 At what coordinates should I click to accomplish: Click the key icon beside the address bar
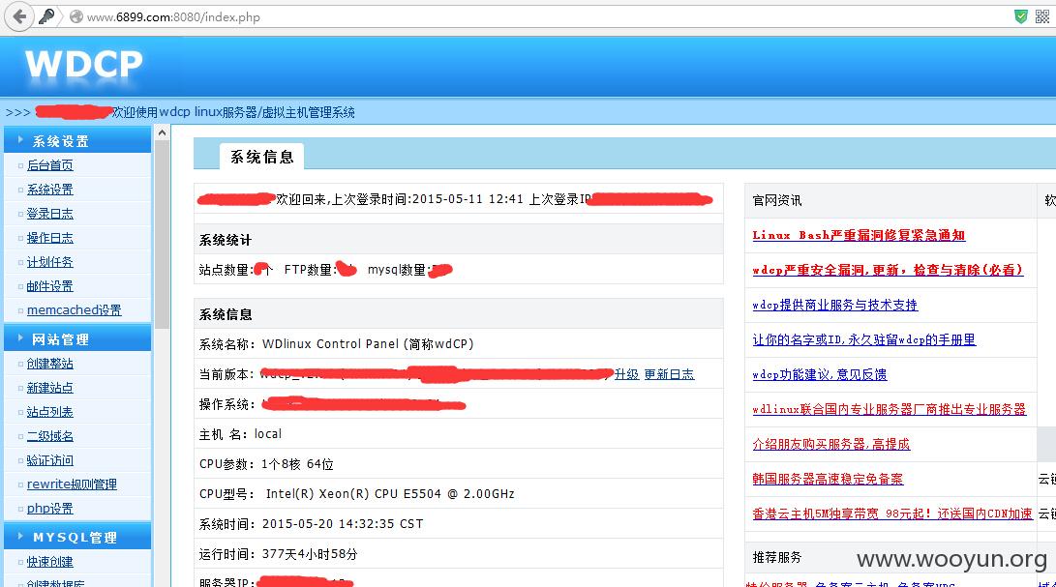point(46,16)
